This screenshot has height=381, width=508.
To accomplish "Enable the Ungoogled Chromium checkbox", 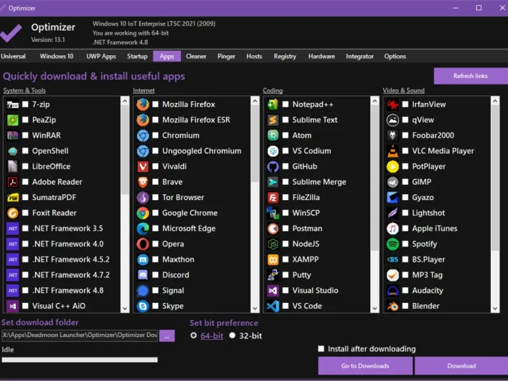I will 156,150.
